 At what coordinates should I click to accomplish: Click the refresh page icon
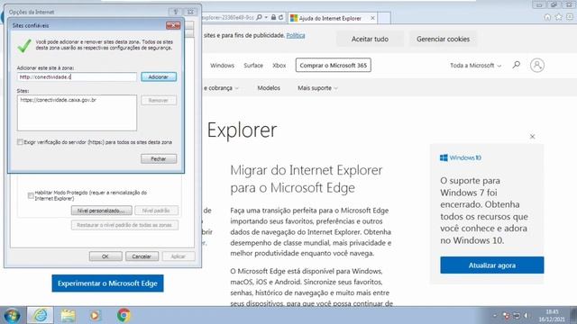[280, 18]
